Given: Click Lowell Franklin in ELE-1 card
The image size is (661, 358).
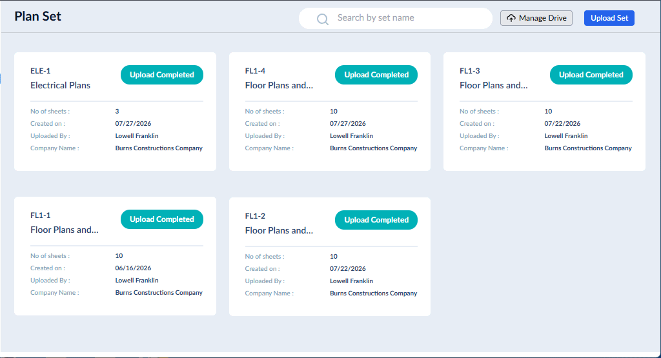Looking at the screenshot, I should [x=137, y=135].
